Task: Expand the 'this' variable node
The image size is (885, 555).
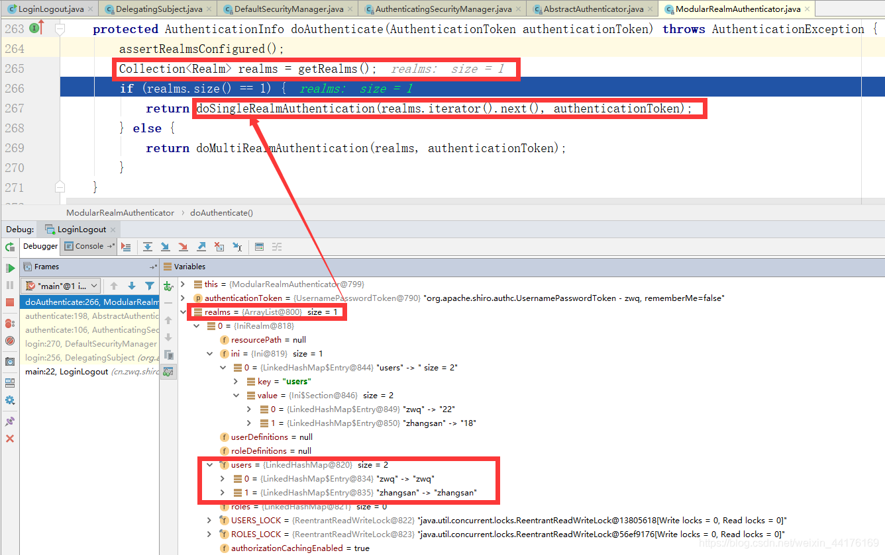Action: coord(183,284)
